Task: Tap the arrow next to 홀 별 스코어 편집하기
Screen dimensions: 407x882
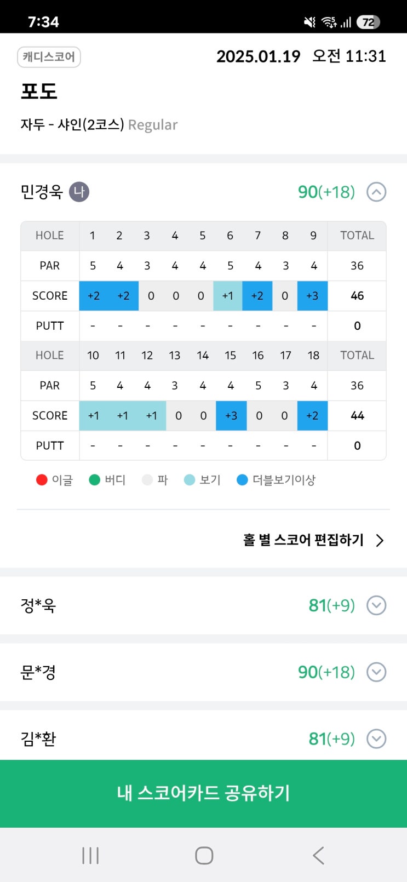Action: [x=380, y=541]
